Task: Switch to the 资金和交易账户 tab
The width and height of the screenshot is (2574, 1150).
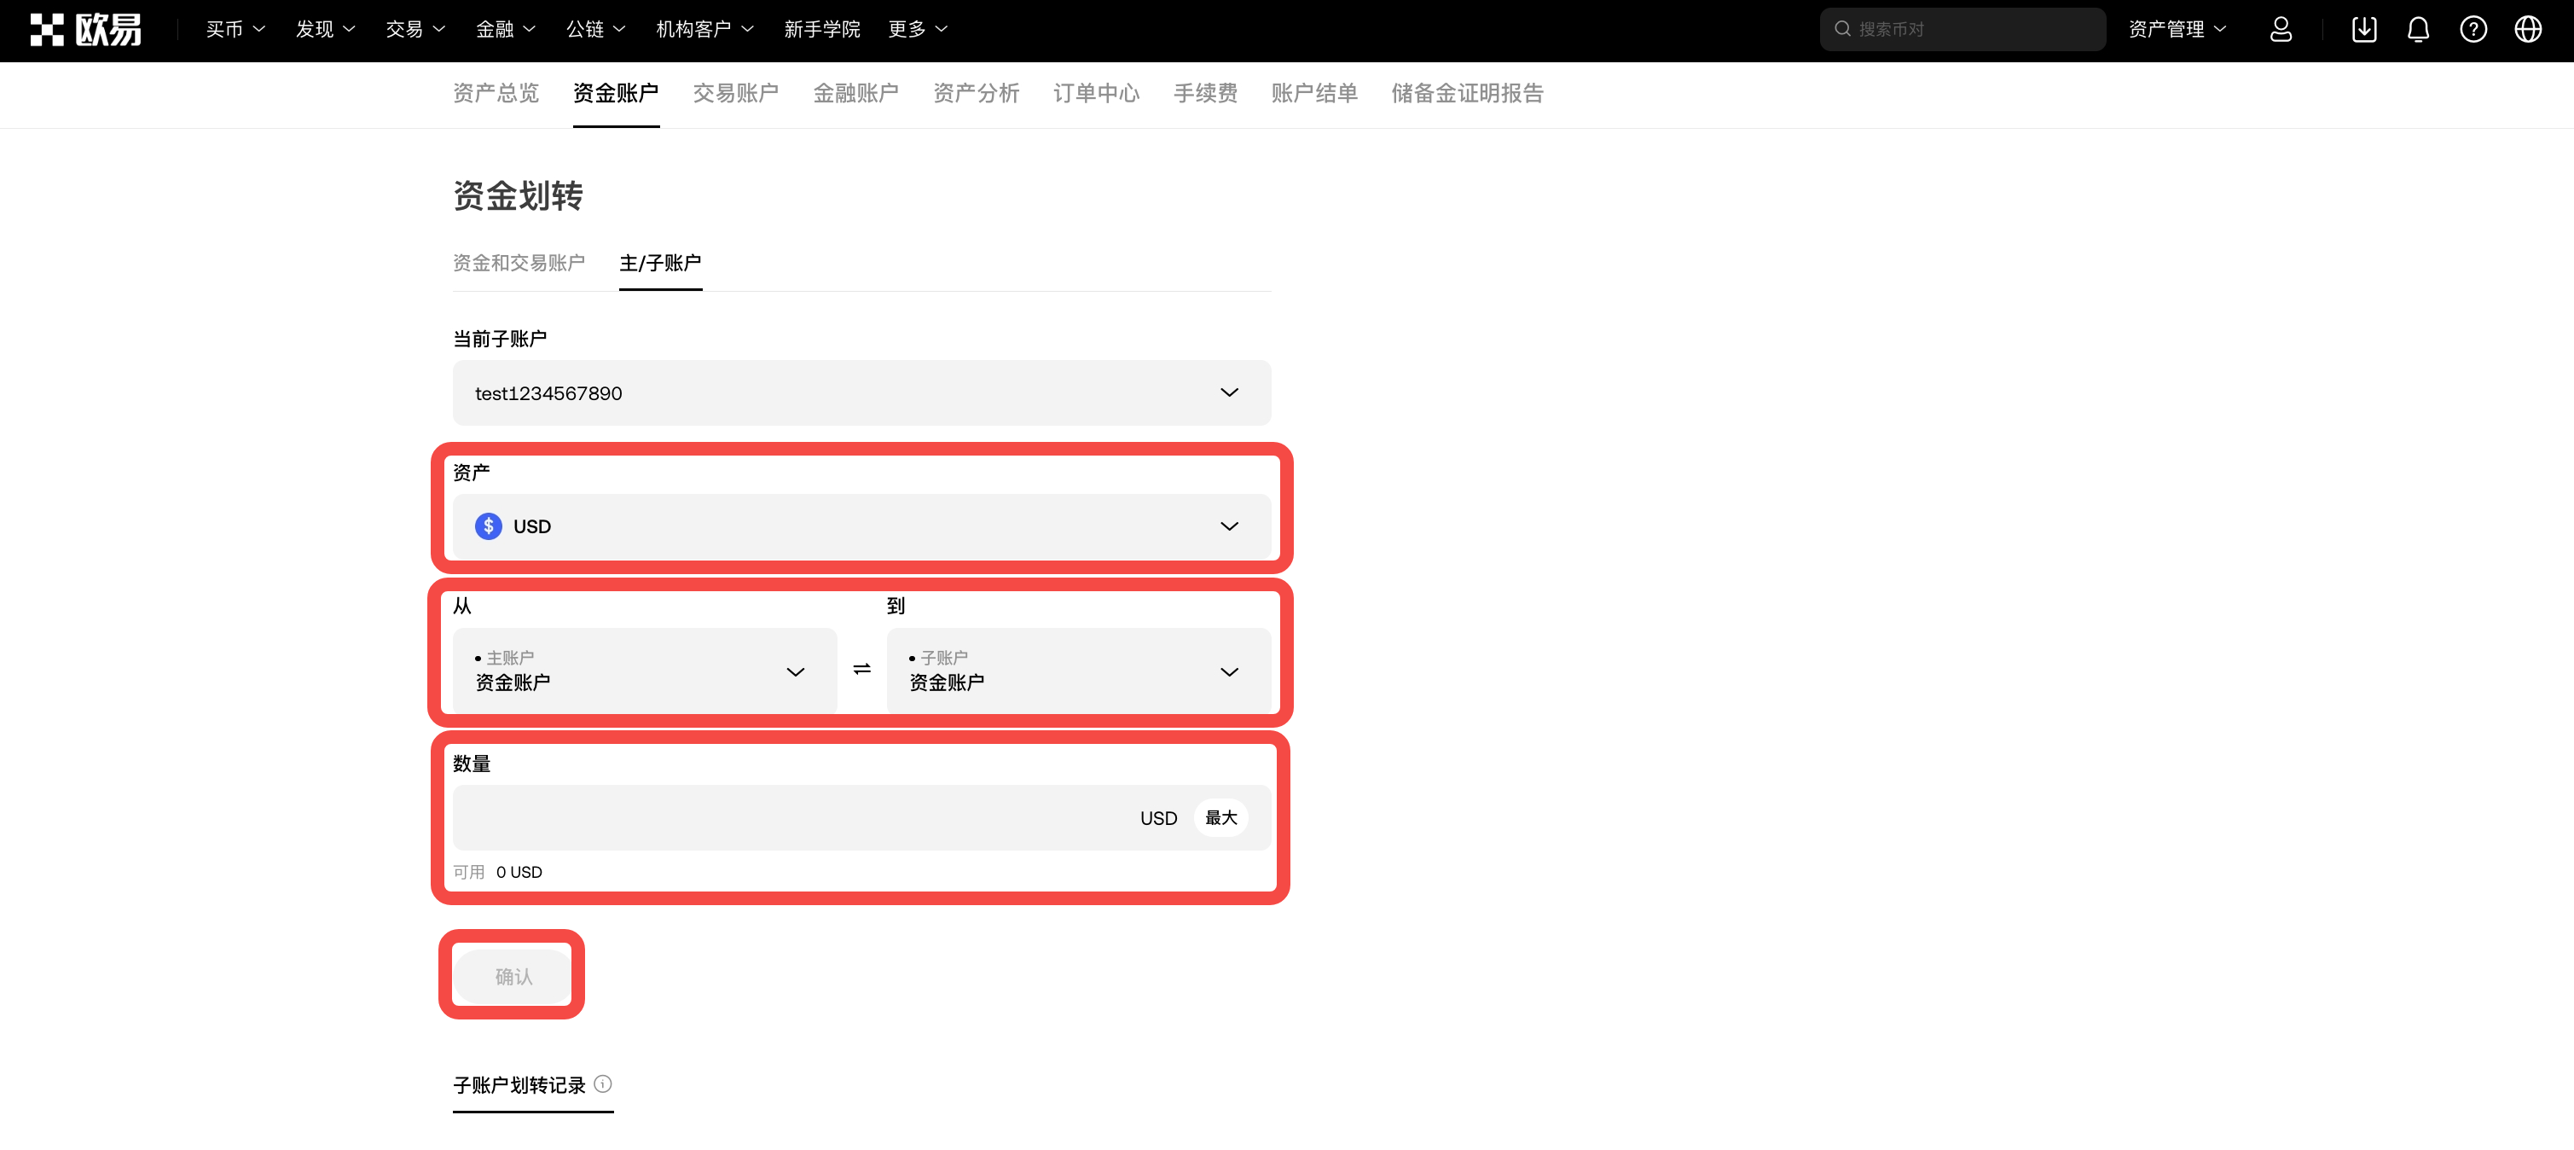Action: click(x=519, y=263)
